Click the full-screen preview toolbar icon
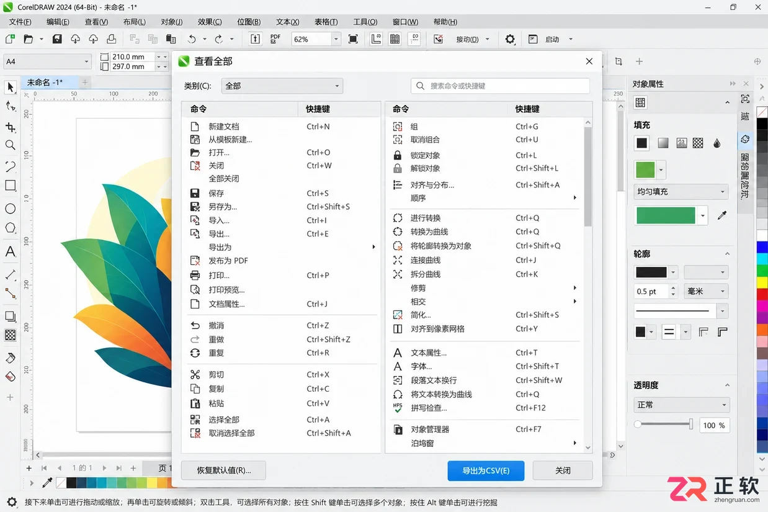The width and height of the screenshot is (768, 512). pyautogui.click(x=353, y=39)
